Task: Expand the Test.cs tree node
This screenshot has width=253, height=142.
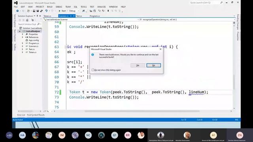Action: [23, 49]
